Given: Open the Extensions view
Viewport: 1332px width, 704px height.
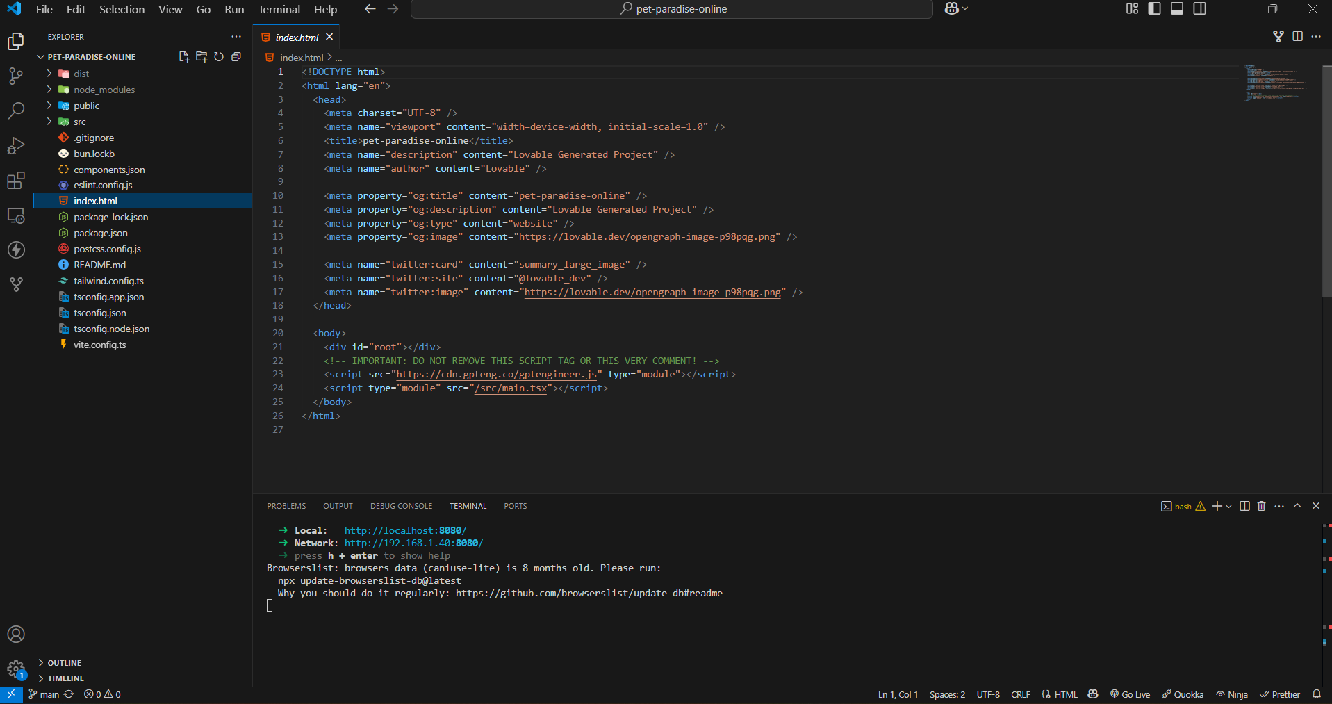Looking at the screenshot, I should click(15, 181).
